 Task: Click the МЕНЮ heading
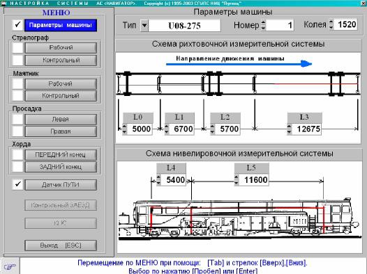[x=57, y=13]
